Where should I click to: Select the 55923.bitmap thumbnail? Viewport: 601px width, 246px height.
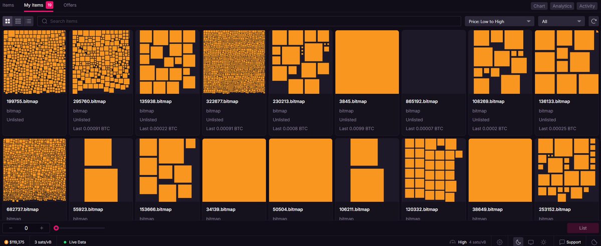point(101,170)
